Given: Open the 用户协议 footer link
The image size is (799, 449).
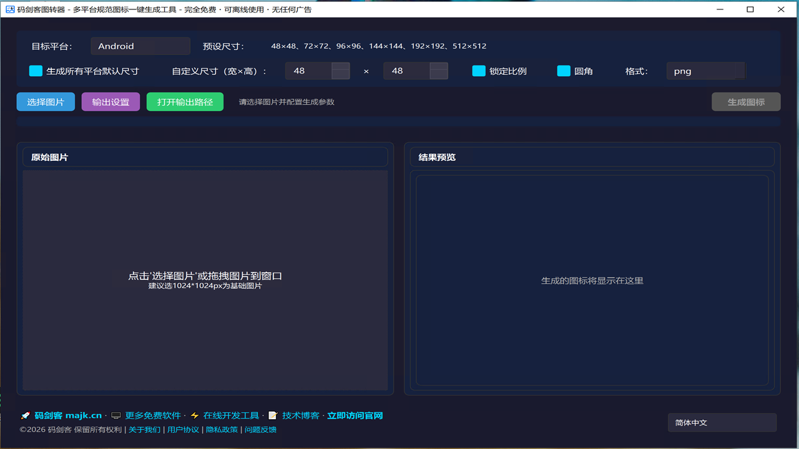Looking at the screenshot, I should tap(183, 430).
